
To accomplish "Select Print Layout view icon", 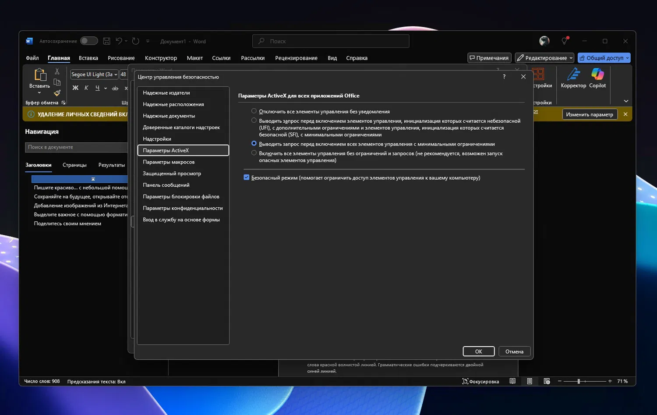I will click(530, 381).
